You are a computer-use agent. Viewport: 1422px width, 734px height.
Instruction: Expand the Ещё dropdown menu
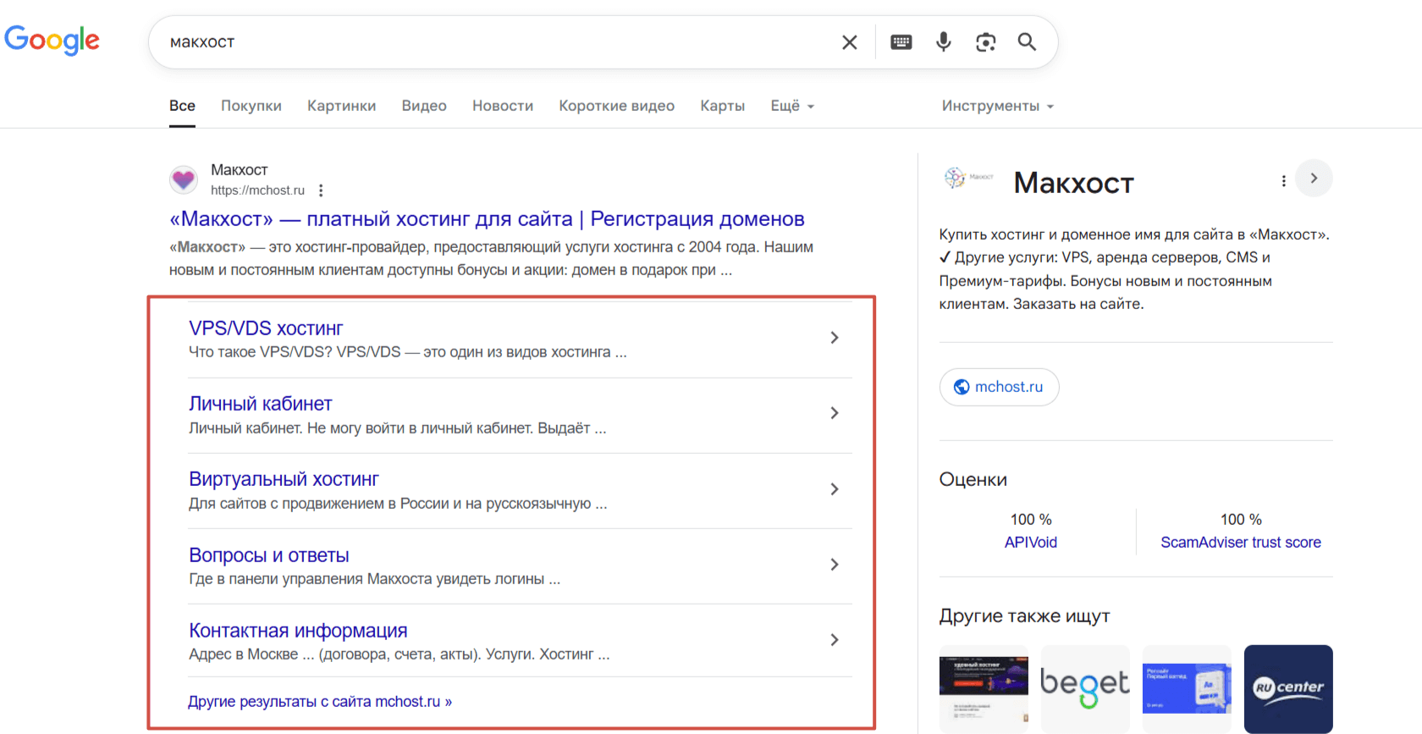(x=791, y=106)
